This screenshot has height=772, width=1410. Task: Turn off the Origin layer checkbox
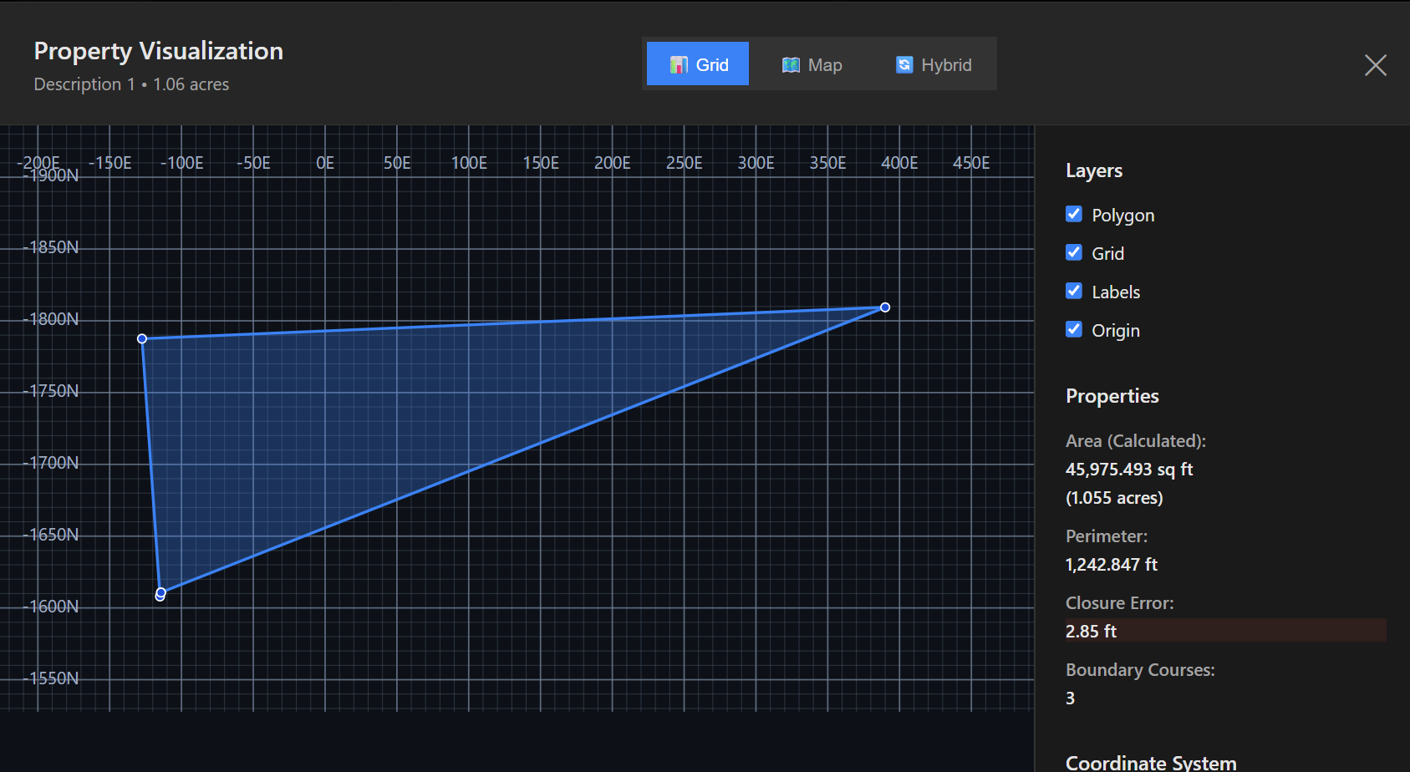(1074, 330)
